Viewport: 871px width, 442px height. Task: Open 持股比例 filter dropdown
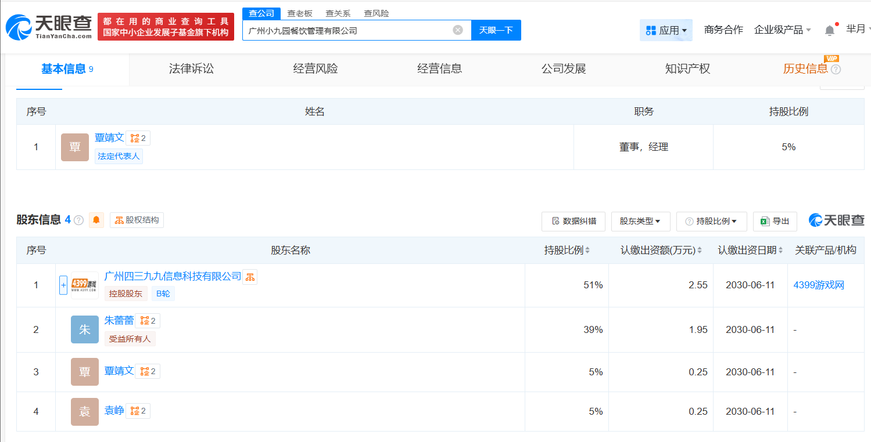pyautogui.click(x=711, y=221)
